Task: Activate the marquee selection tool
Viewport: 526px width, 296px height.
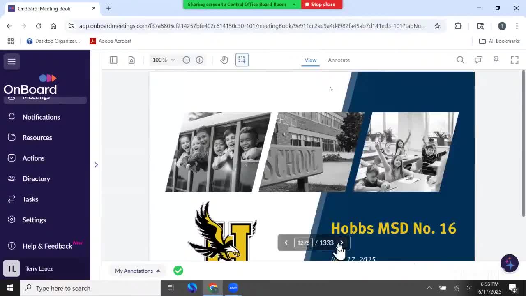Action: point(242,60)
